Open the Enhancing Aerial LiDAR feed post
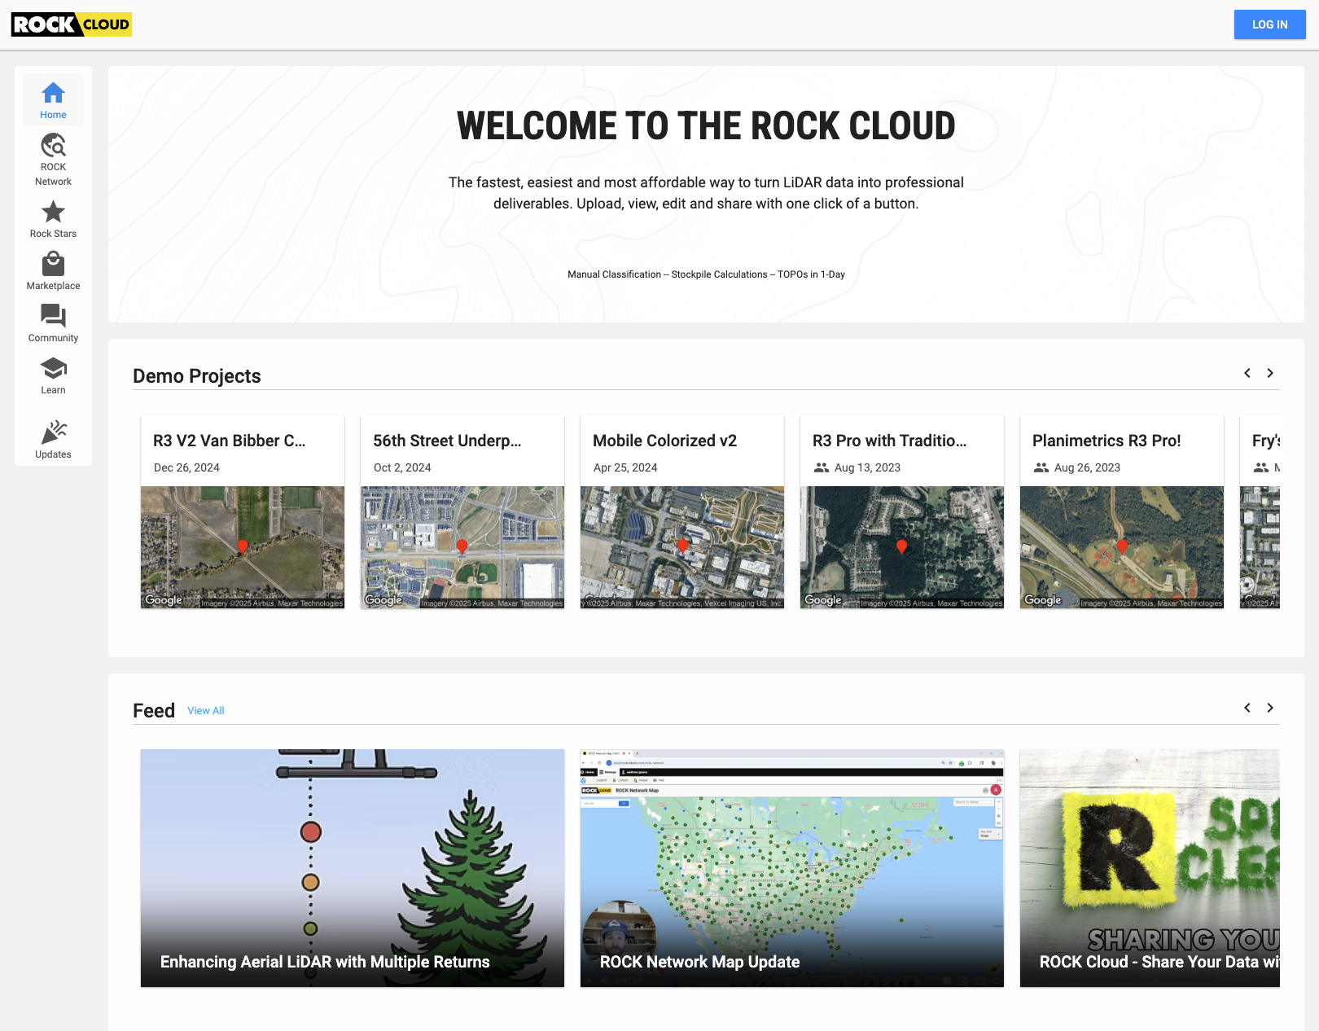Screen dimensions: 1319x1031 pyautogui.click(x=352, y=867)
